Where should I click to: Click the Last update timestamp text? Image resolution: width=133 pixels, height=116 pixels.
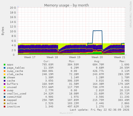(x=100, y=110)
